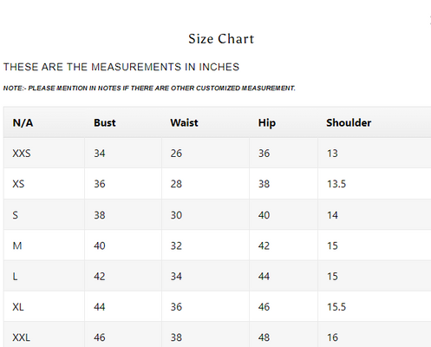Image resolution: width=431 pixels, height=347 pixels.
Task: Click the S size row label
Action: tap(16, 215)
